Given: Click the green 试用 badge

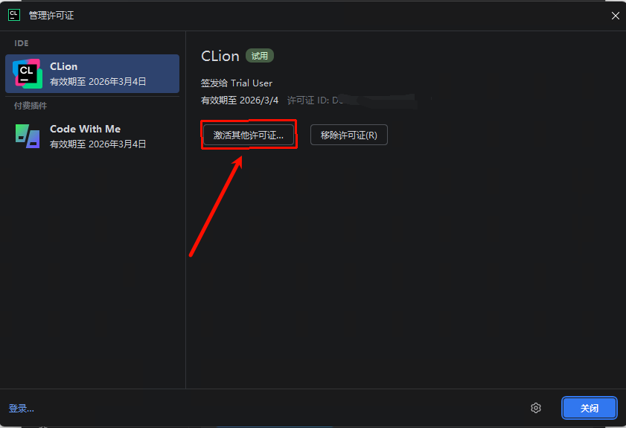Looking at the screenshot, I should (x=260, y=56).
